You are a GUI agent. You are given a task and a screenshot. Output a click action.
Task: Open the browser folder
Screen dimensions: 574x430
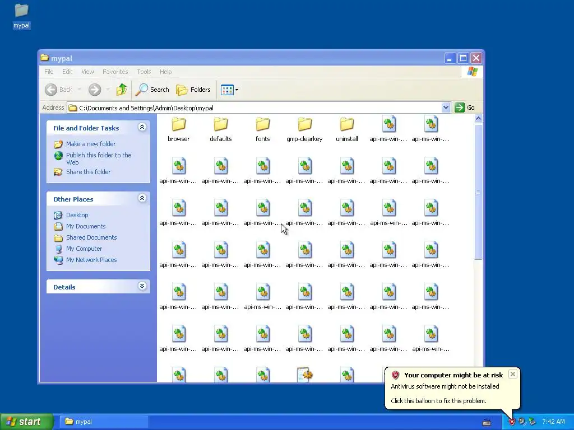tap(179, 129)
